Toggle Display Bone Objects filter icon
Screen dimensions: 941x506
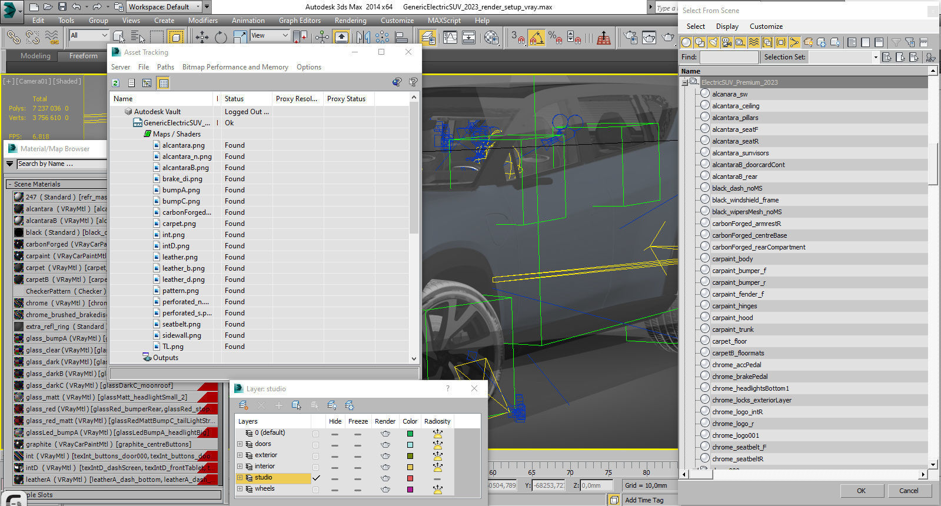[794, 42]
